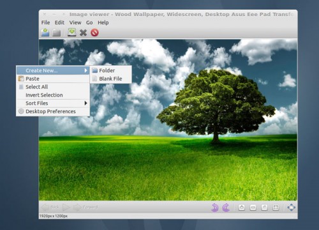Select Create New... in the context menu
The width and height of the screenshot is (319, 230).
coord(53,70)
